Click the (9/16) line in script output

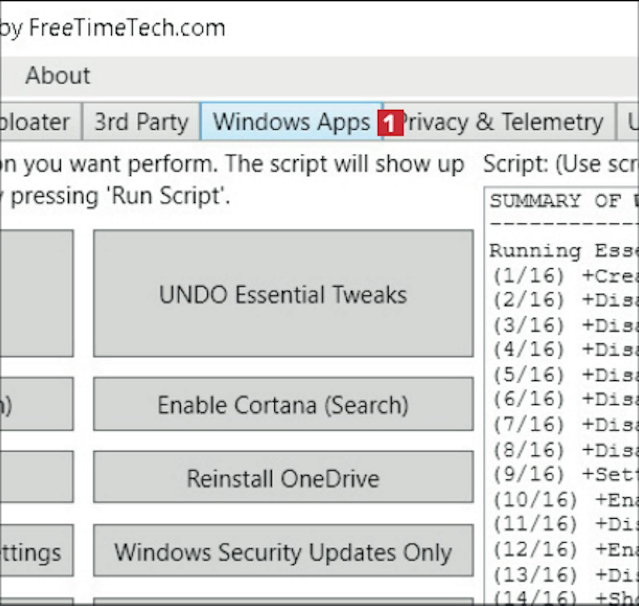(562, 474)
